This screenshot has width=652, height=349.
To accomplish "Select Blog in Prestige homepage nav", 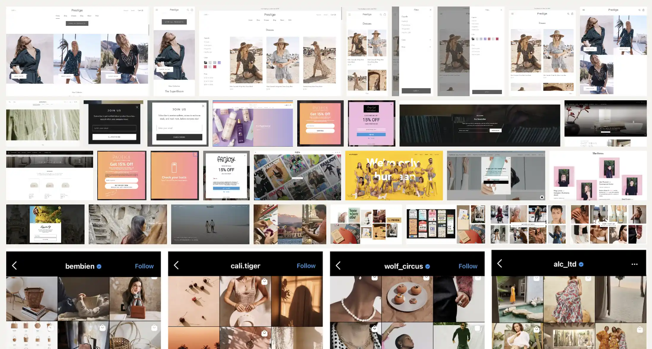I will [82, 16].
